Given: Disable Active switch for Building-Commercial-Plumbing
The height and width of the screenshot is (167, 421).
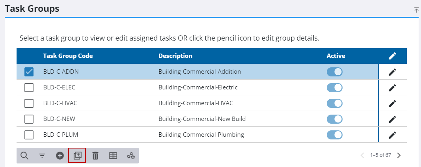Looking at the screenshot, I should click(335, 135).
